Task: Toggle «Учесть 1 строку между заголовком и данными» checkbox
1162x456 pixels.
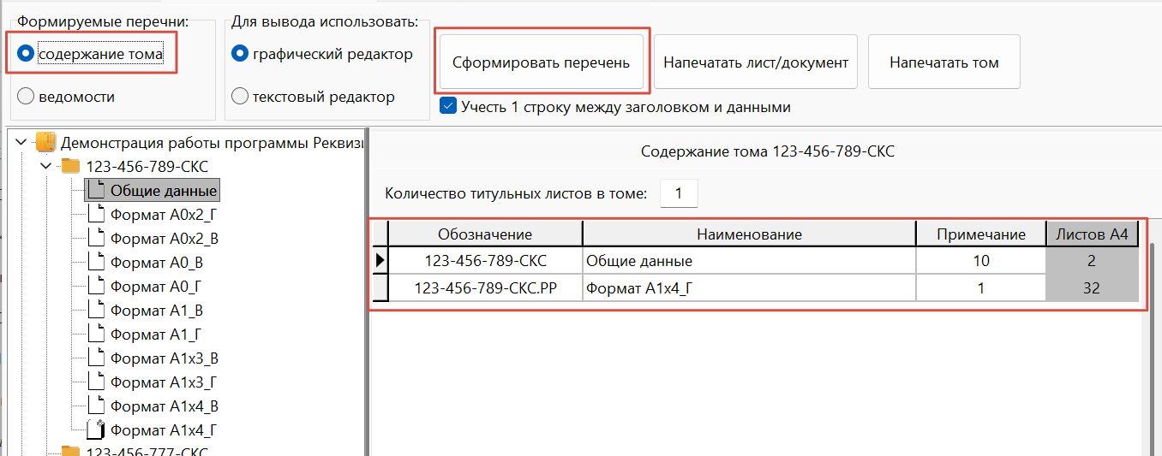Action: 447,107
